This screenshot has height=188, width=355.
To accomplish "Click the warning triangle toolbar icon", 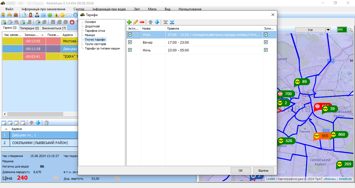I will 57,15.
